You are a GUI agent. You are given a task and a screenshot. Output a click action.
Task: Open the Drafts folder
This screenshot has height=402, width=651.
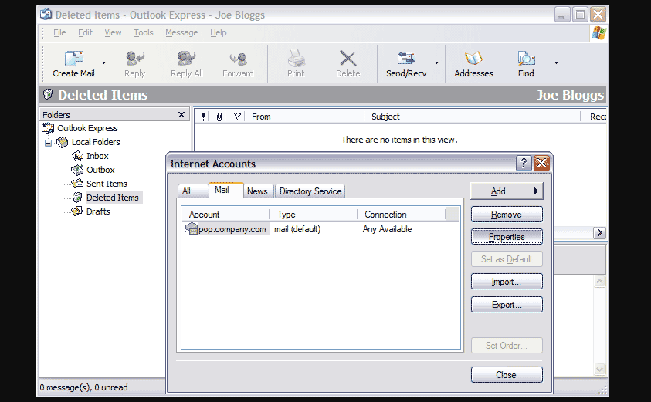coord(98,211)
